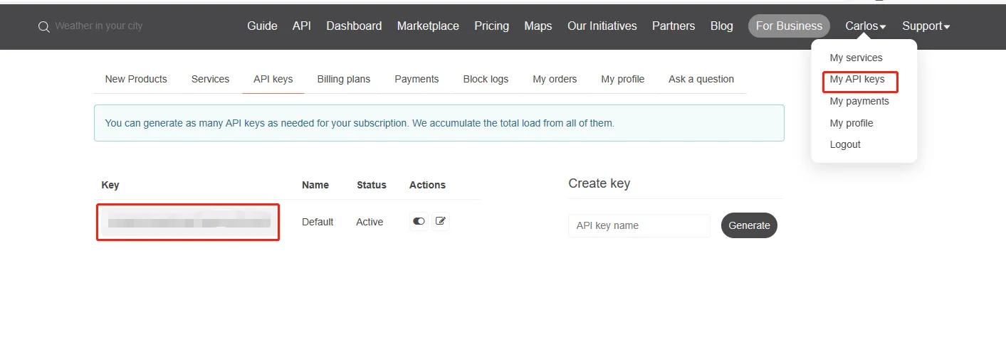This screenshot has width=1006, height=337.
Task: Switch to the Billing plans tab
Action: (x=344, y=79)
